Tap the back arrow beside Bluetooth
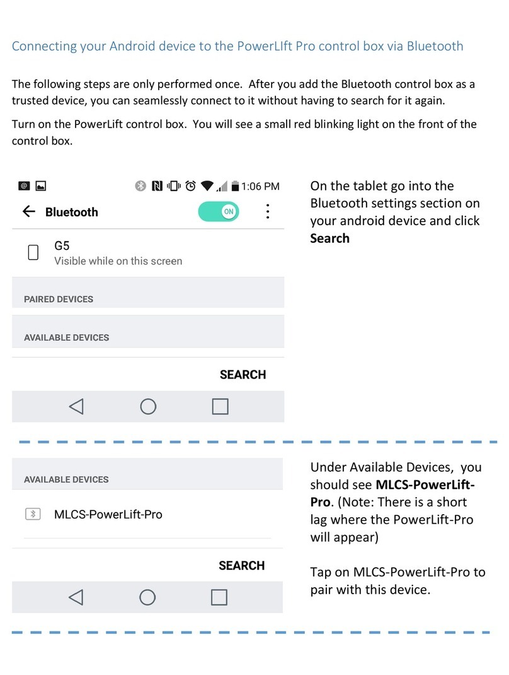The height and width of the screenshot is (675, 509). (29, 211)
